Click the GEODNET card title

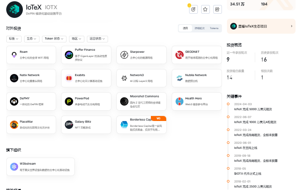(x=192, y=52)
